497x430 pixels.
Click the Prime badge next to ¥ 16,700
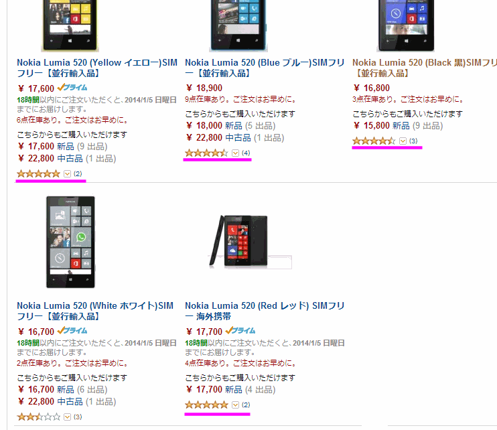pos(72,330)
